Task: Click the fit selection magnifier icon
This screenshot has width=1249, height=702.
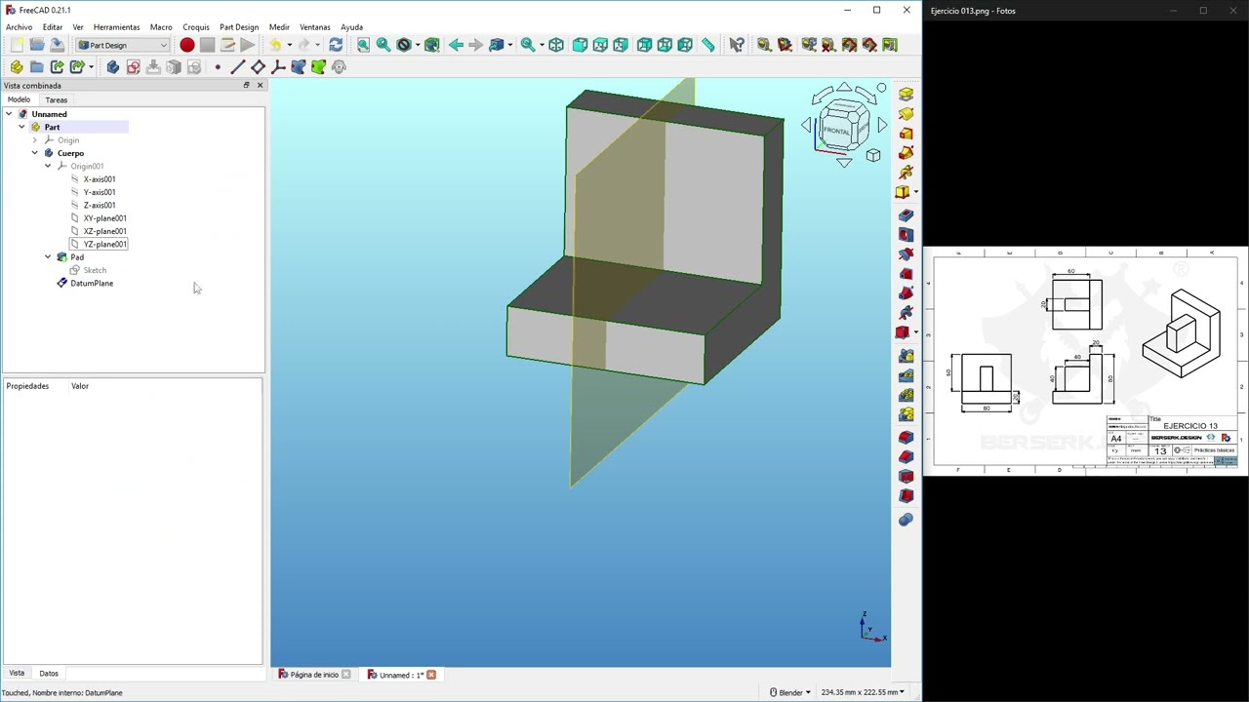Action: 383,45
